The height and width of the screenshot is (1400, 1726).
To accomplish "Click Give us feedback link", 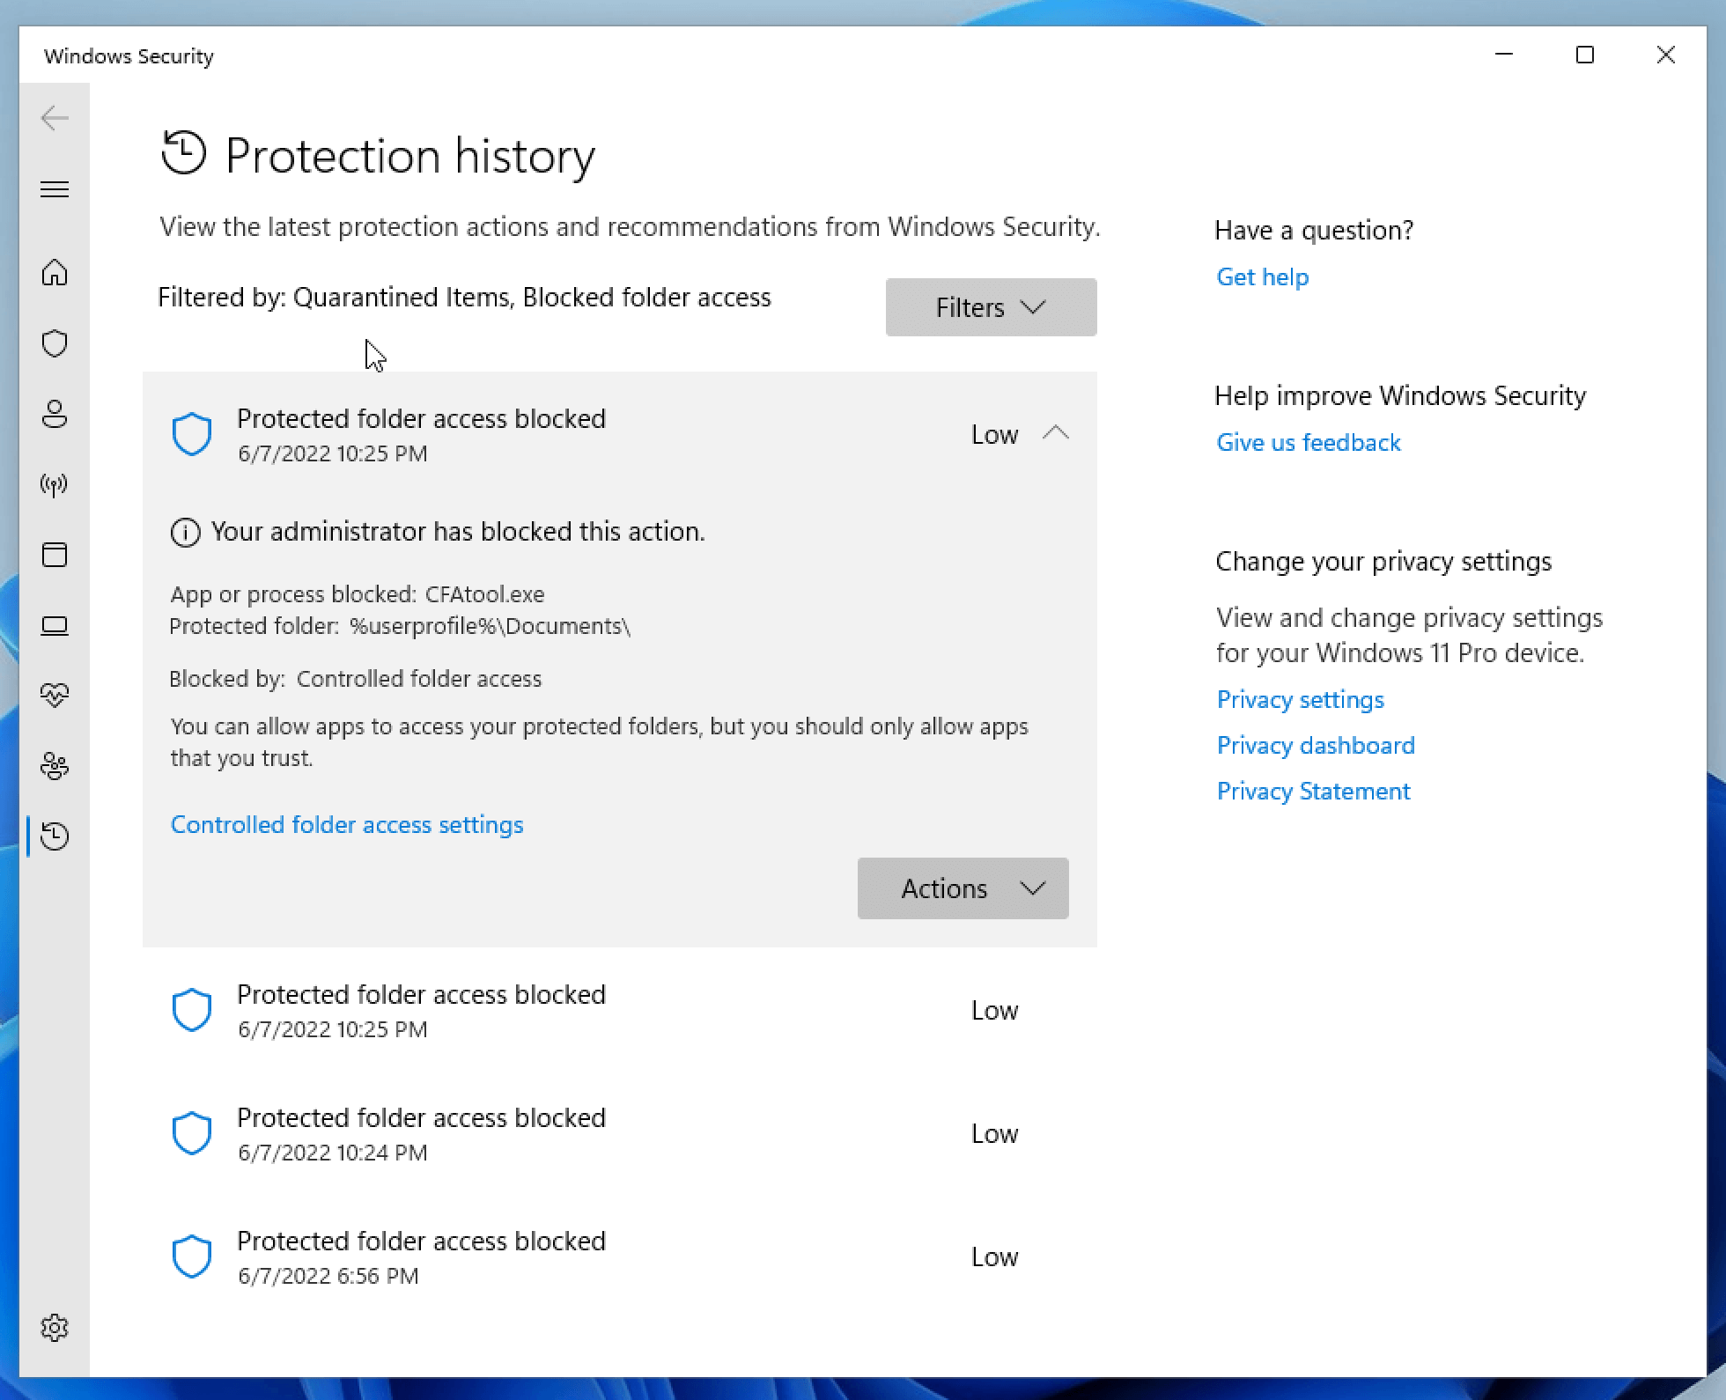I will coord(1308,443).
